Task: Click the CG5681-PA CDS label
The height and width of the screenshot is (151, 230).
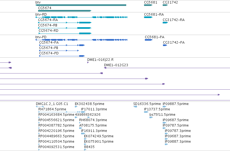Action: [x=155, y=37]
